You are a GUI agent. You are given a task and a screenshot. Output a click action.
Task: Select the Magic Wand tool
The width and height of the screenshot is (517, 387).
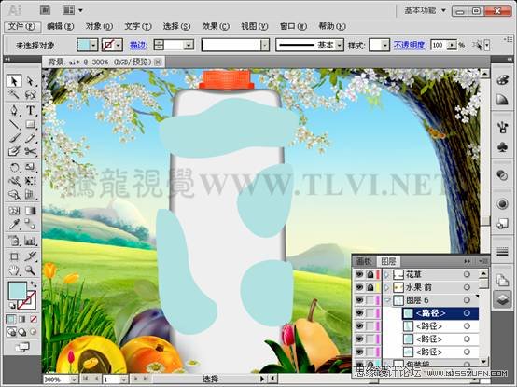click(14, 94)
